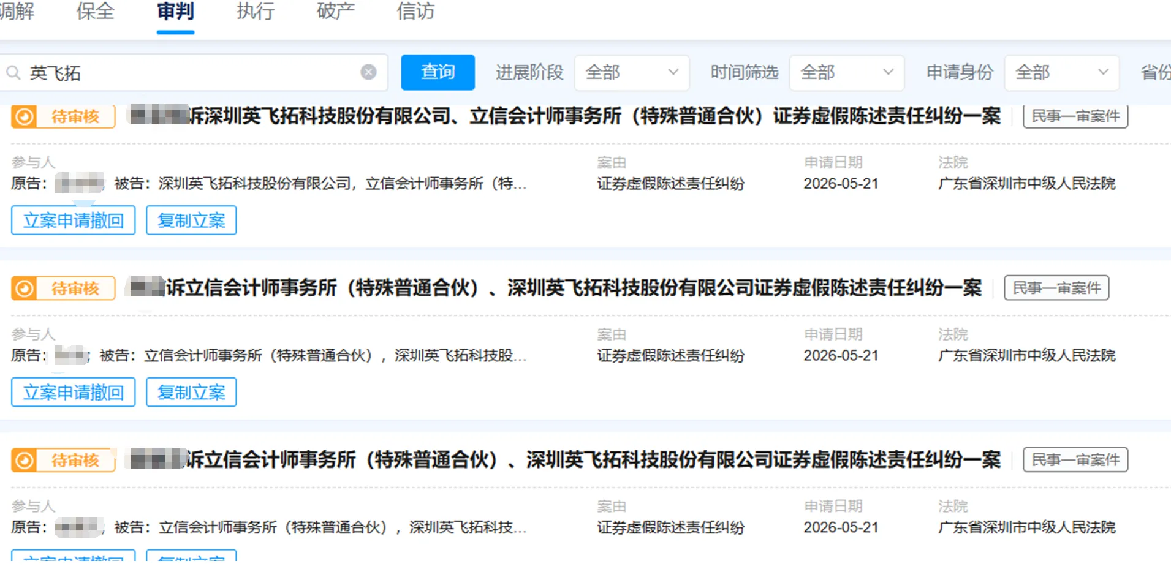Viewport: 1171px width, 569px height.
Task: Switch to the 调解 tab
Action: 17,11
